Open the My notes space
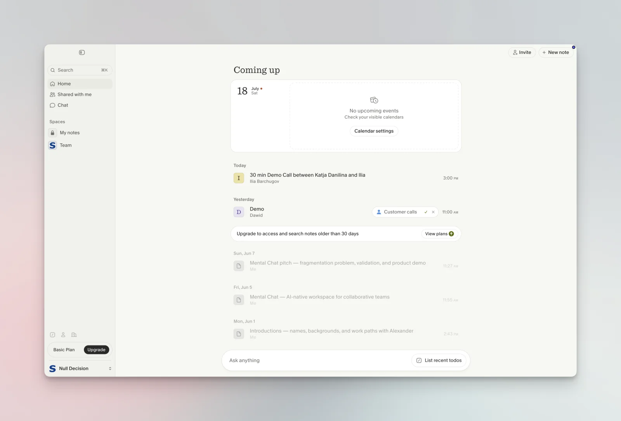Viewport: 621px width, 421px height. [80, 133]
